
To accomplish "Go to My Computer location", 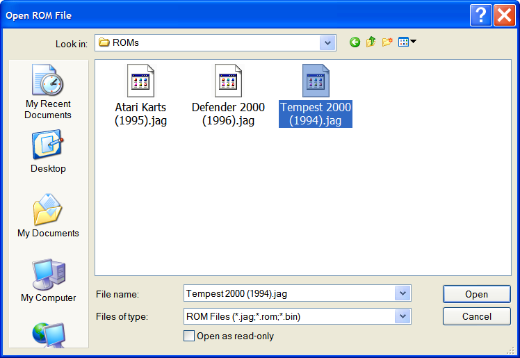I will pos(48,281).
